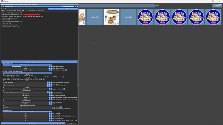
Task: Open the inverse tone mapping method dropdown
Action: point(48,82)
